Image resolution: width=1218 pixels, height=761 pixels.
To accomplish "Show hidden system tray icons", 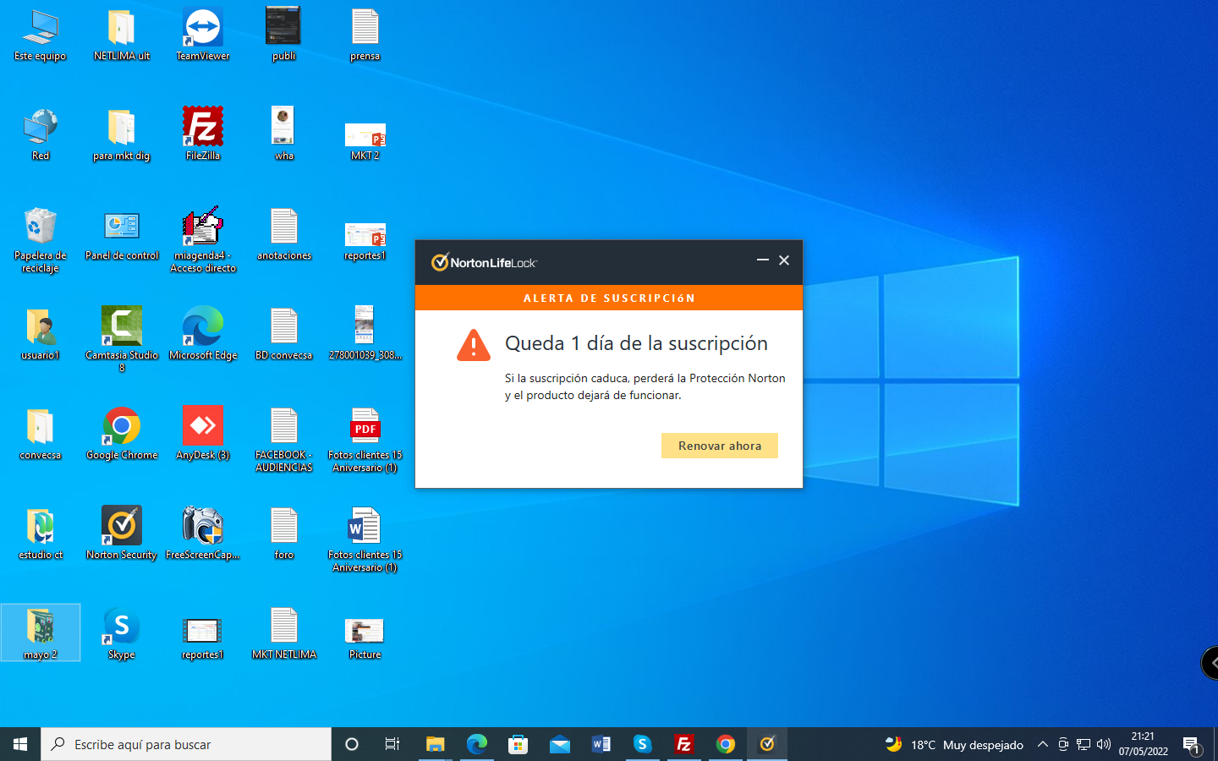I will click(x=1043, y=744).
